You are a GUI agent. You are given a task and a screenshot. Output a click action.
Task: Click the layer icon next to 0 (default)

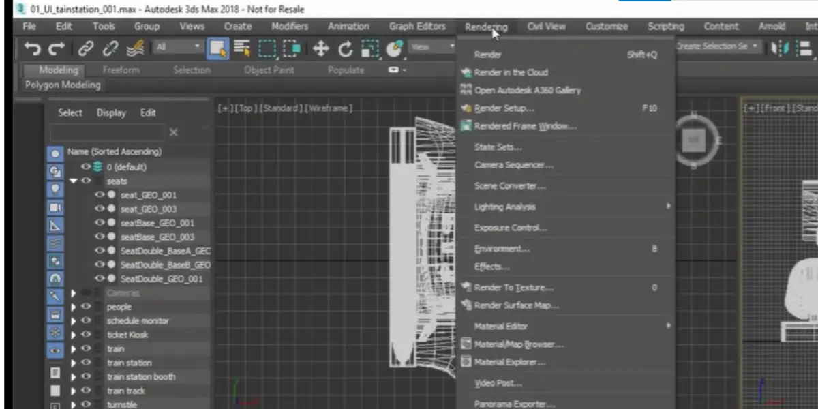pos(98,166)
